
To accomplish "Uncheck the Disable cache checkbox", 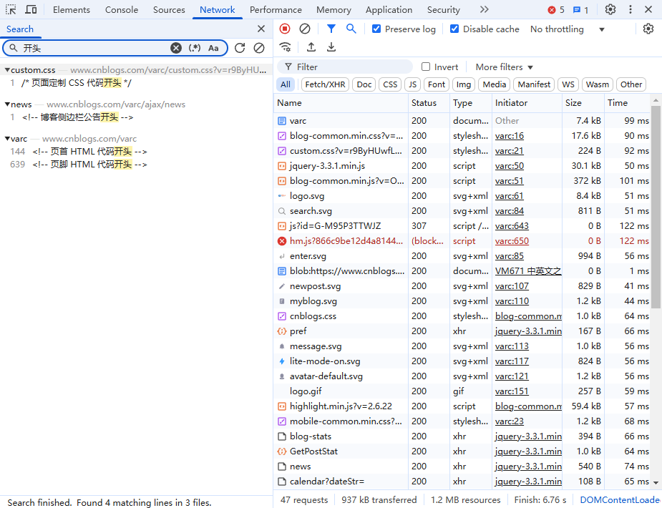I will (454, 29).
